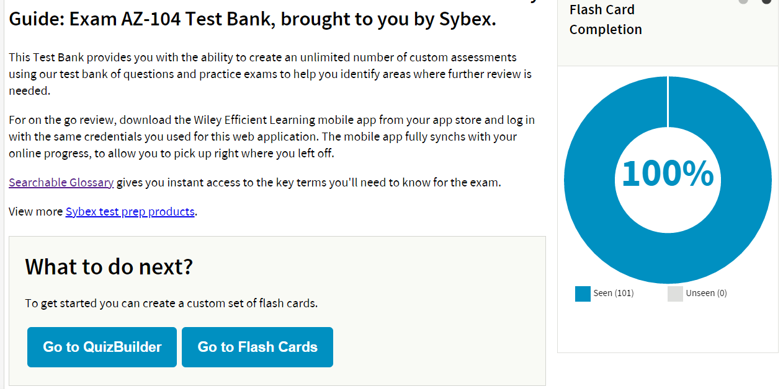Click the "gives you instant access" sentence
783x389 pixels.
point(308,183)
